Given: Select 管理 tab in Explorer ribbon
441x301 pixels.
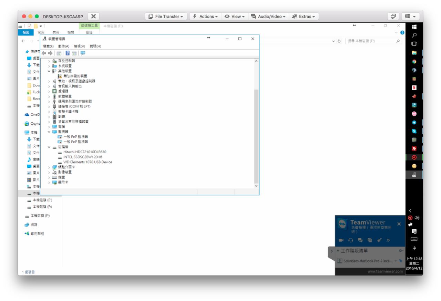Looking at the screenshot, I should click(89, 32).
